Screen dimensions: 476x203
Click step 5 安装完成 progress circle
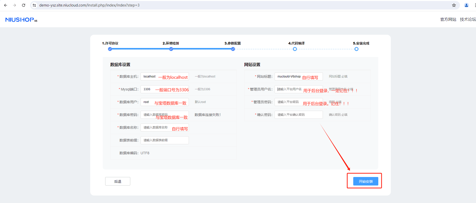click(x=356, y=49)
